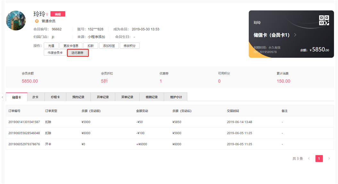Select page 1 in pagination
Image resolution: width=338 pixels, height=184 pixels.
tap(319, 159)
